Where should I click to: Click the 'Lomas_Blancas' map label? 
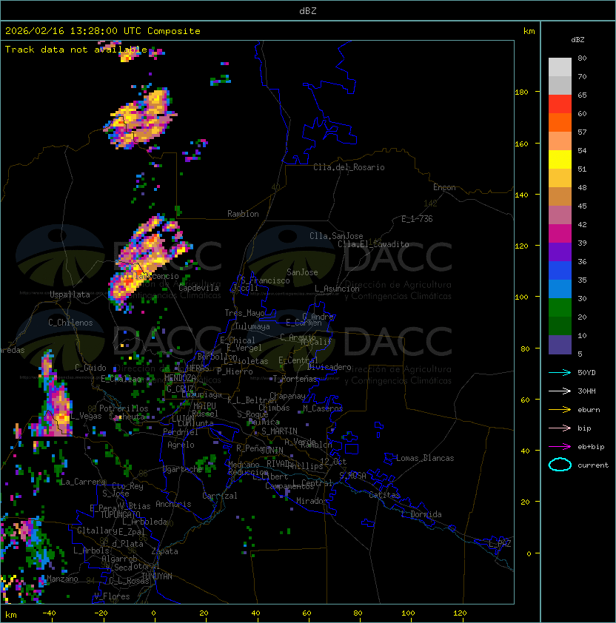(425, 458)
